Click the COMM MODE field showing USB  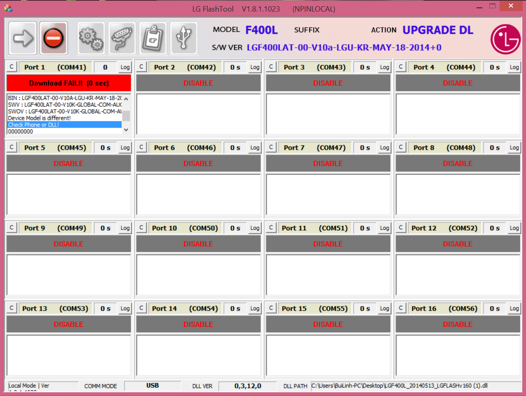pyautogui.click(x=152, y=386)
